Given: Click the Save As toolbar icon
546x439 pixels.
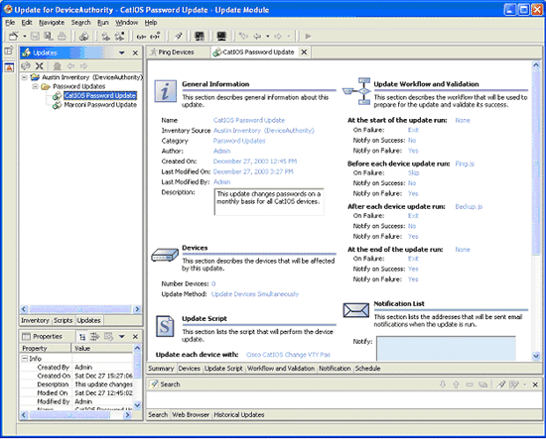Looking at the screenshot, I should click(48, 36).
